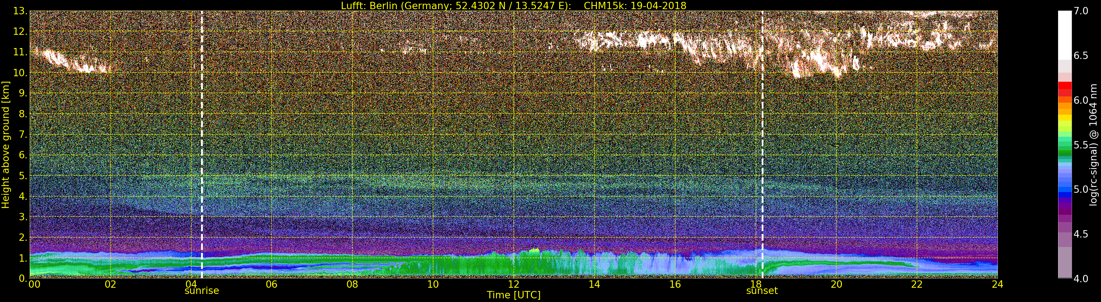Click the height axis tick '13.'
This screenshot has width=1101, height=302.
point(20,11)
